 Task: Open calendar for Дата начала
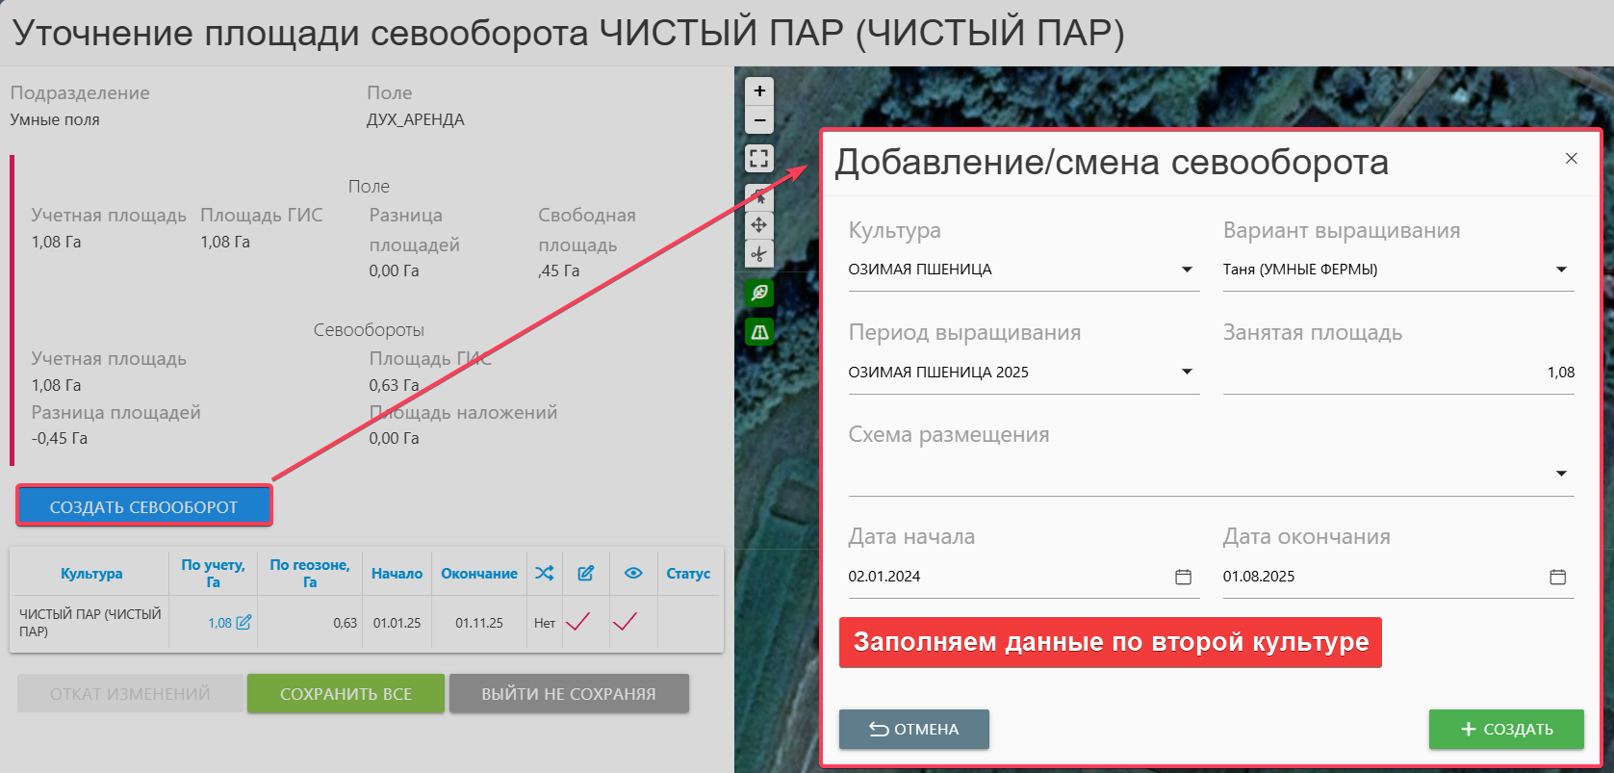click(x=1183, y=577)
